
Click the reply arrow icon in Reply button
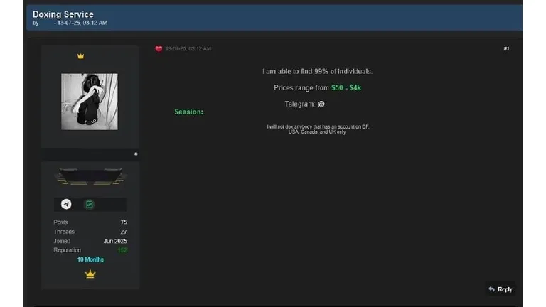coord(492,289)
